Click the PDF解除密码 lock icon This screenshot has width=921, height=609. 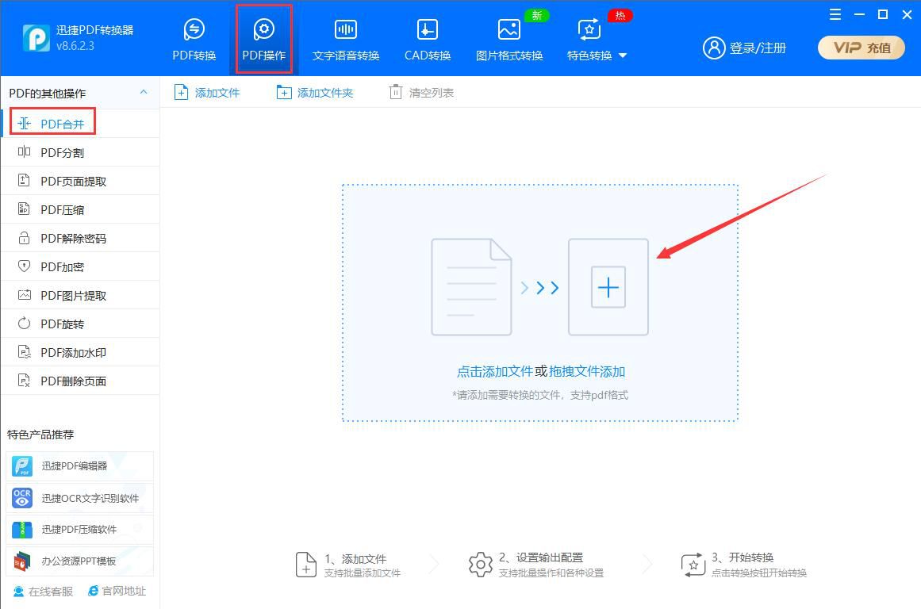[x=24, y=238]
